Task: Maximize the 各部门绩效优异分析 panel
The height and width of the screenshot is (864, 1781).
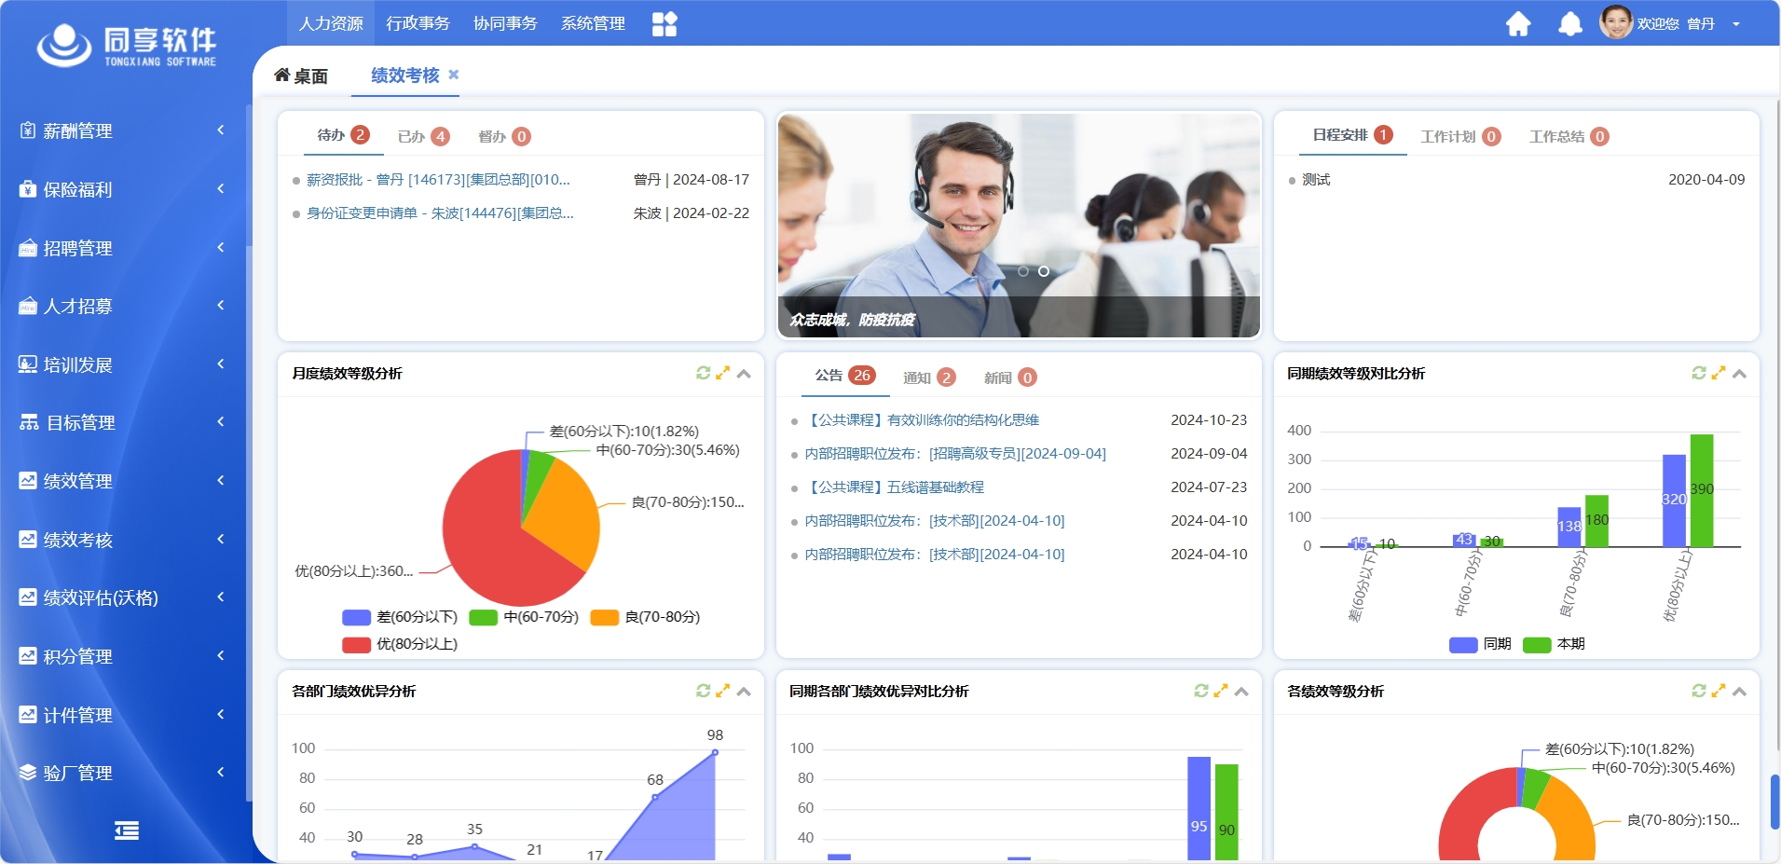Action: pyautogui.click(x=722, y=691)
